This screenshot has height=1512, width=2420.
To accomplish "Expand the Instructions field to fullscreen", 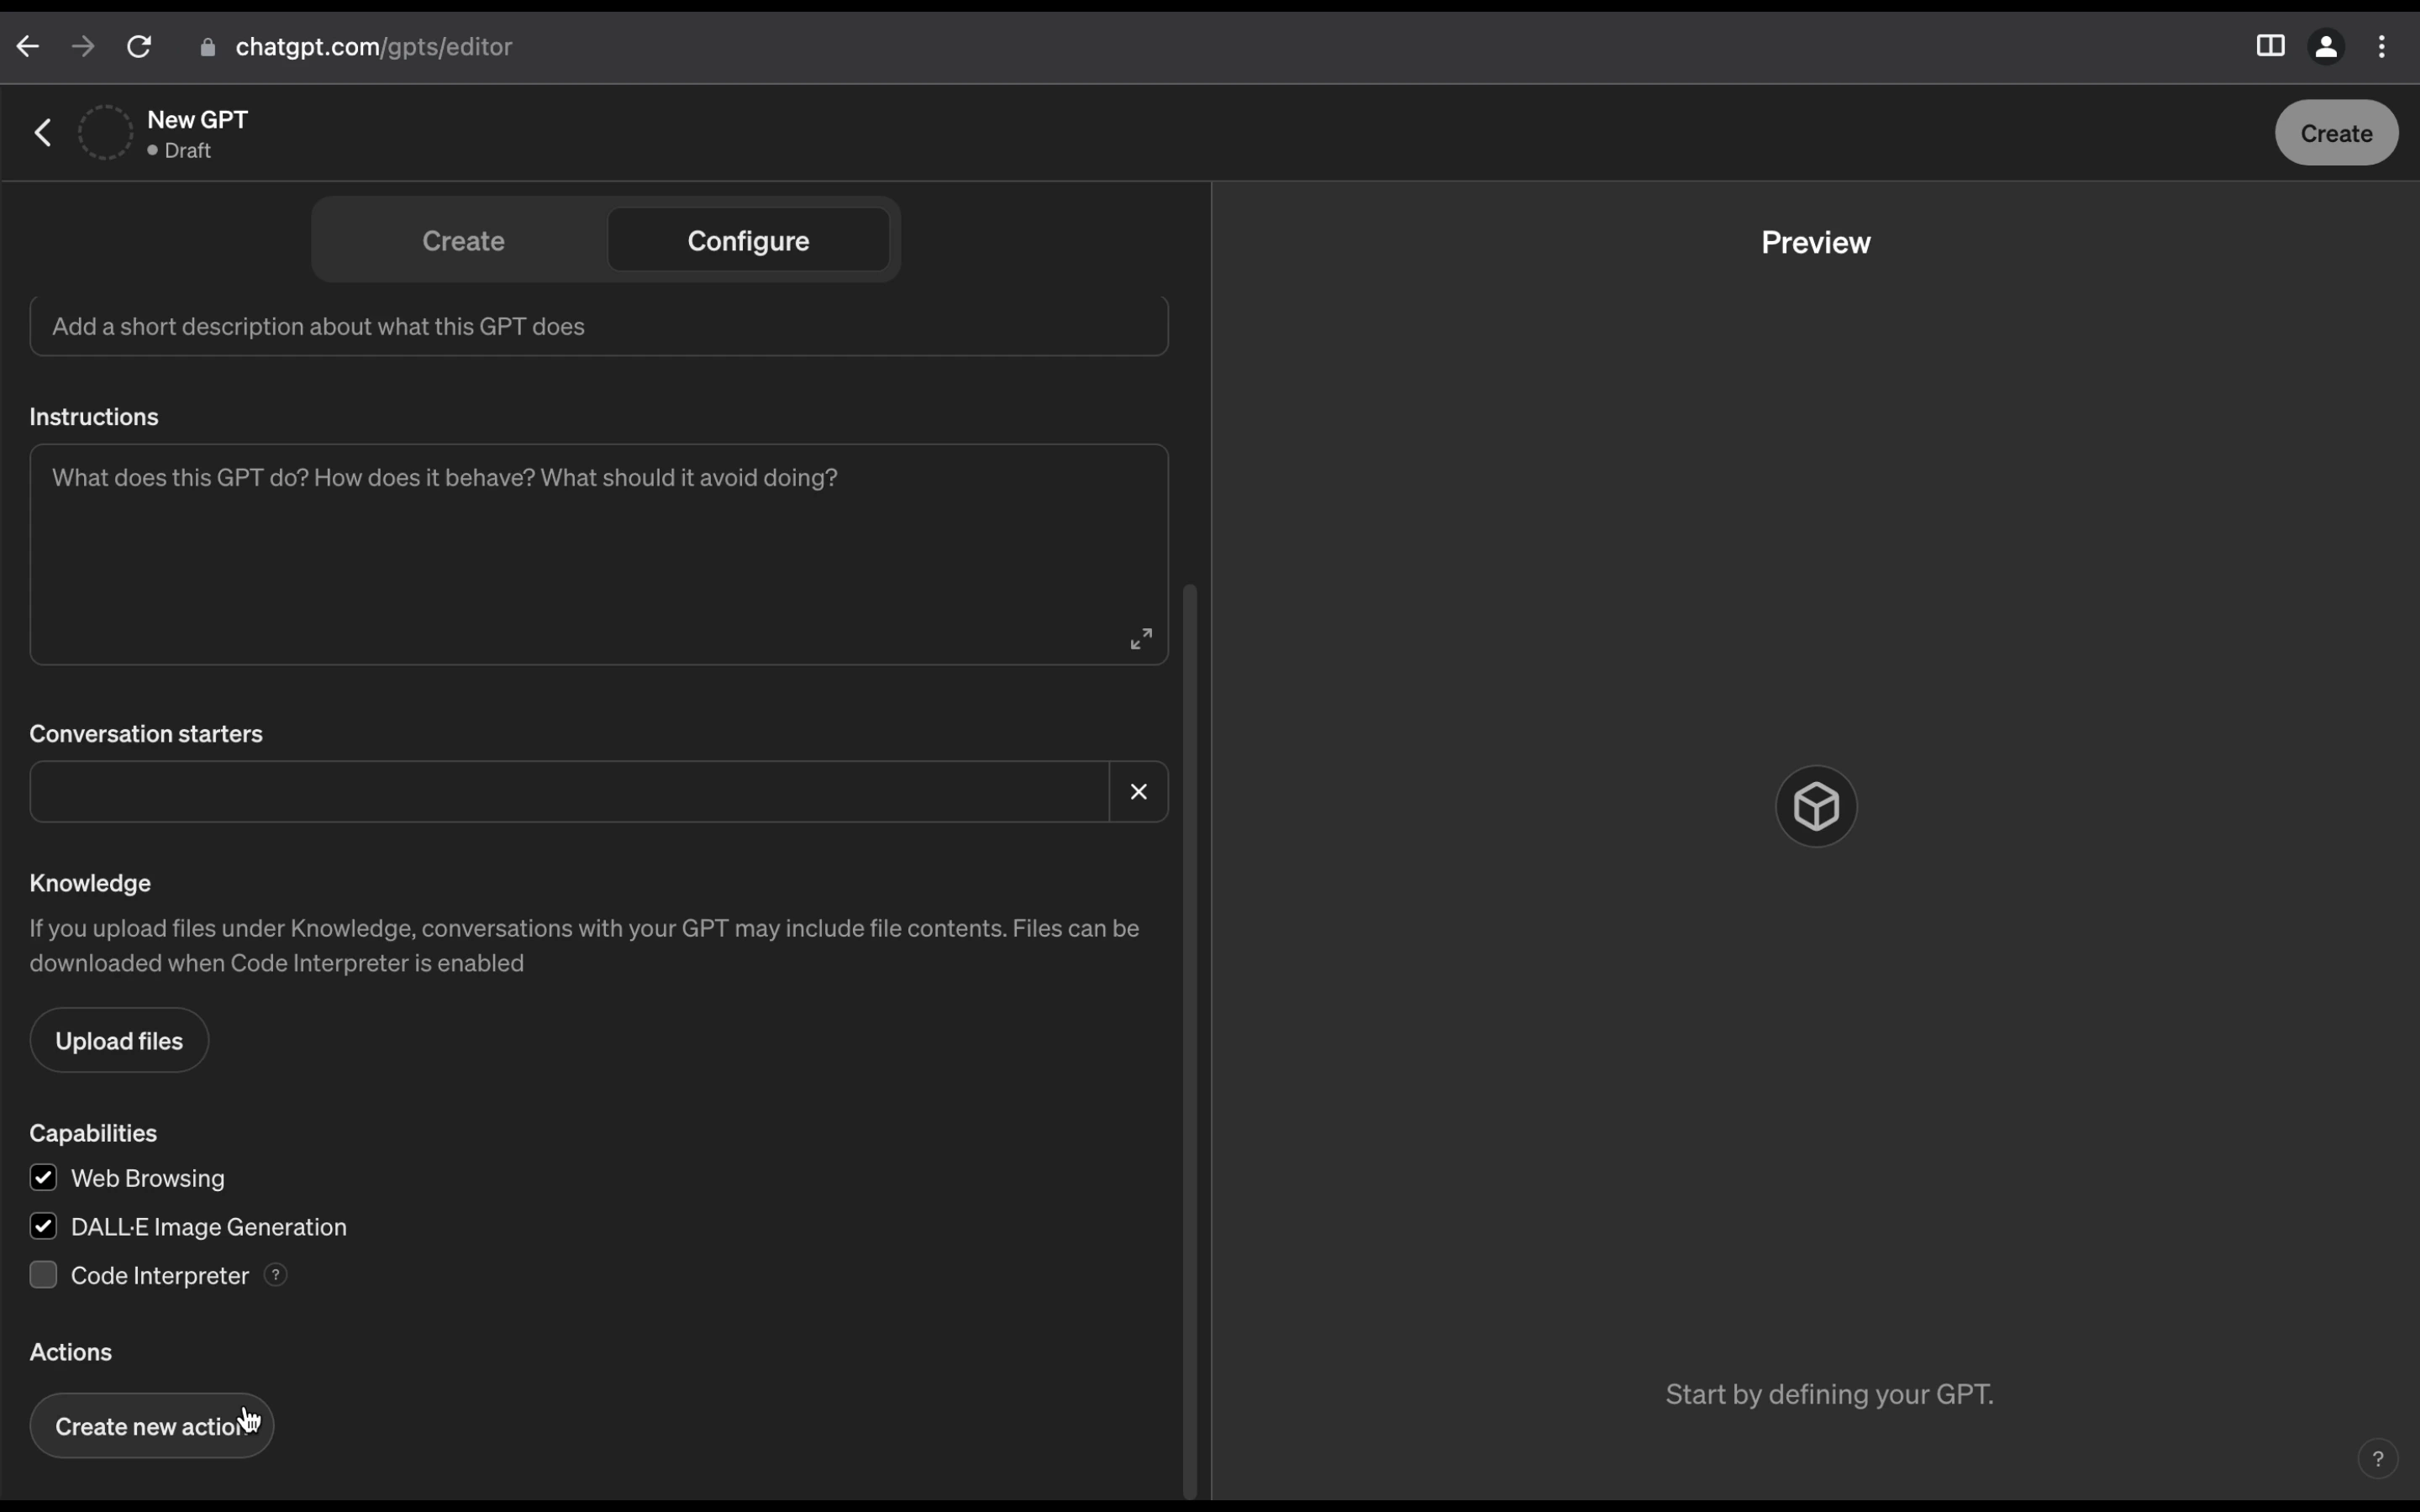I will tap(1141, 639).
